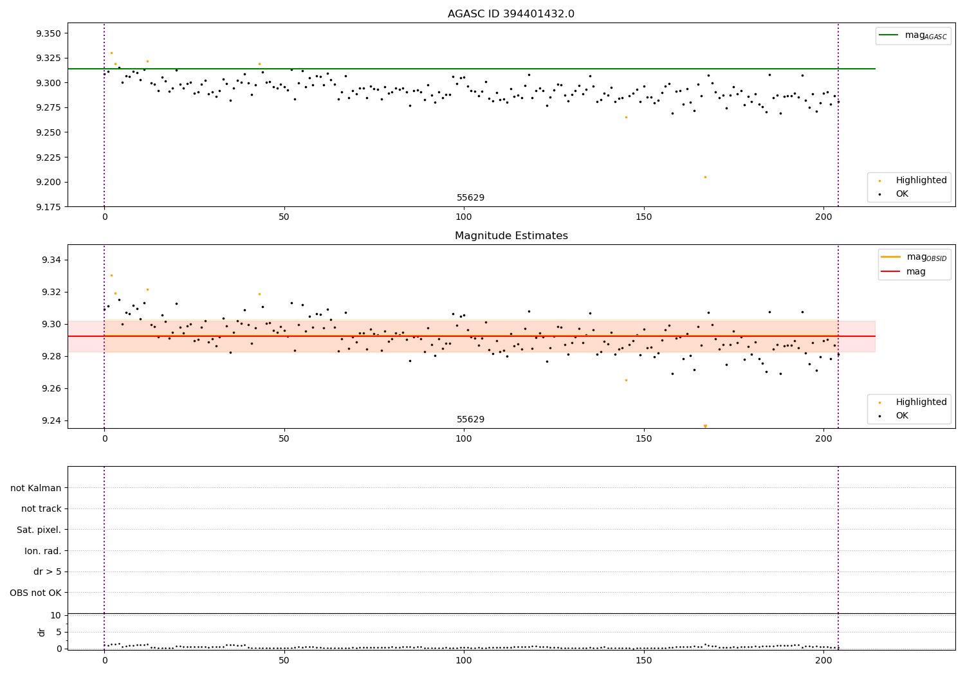965x675 pixels.
Task: Select the Highlighted legend marker in top plot
Action: [x=880, y=181]
